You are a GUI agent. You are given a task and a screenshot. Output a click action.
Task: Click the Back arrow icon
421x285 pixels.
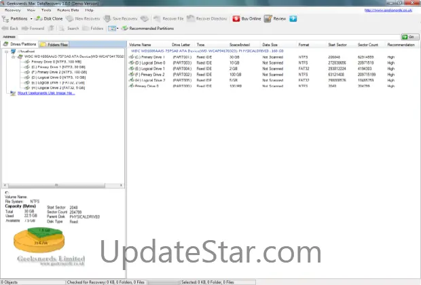pos(5,29)
